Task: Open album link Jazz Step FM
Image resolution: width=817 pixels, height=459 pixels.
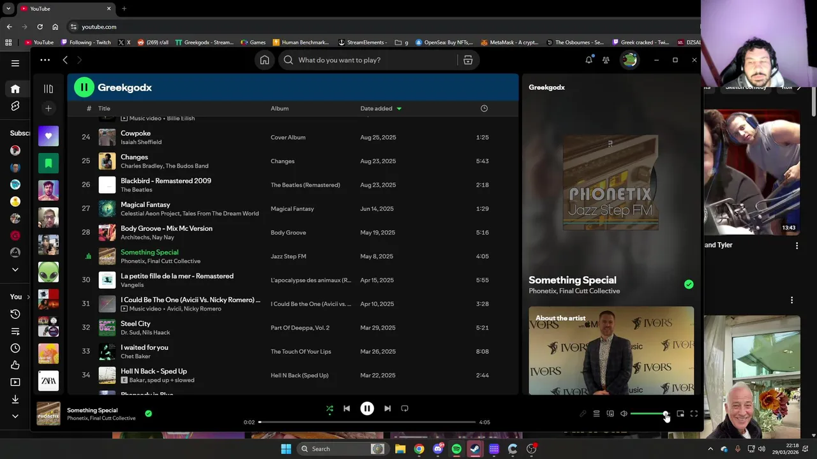Action: coord(289,256)
